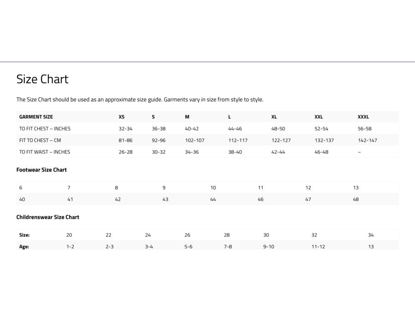
Task: Select the 112-117 chest cm cell
Action: (x=238, y=140)
